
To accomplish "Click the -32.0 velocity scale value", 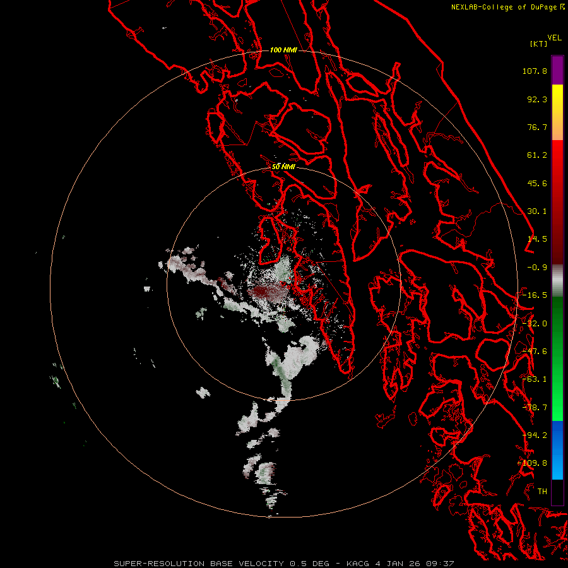I will (x=535, y=324).
